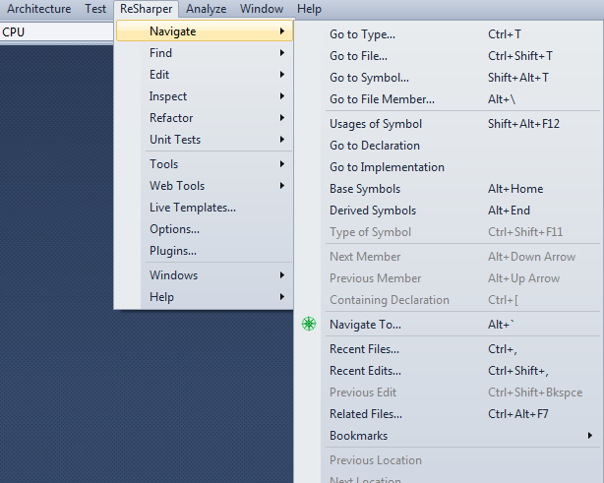
Task: Choose Go to Type command
Action: coord(450,34)
